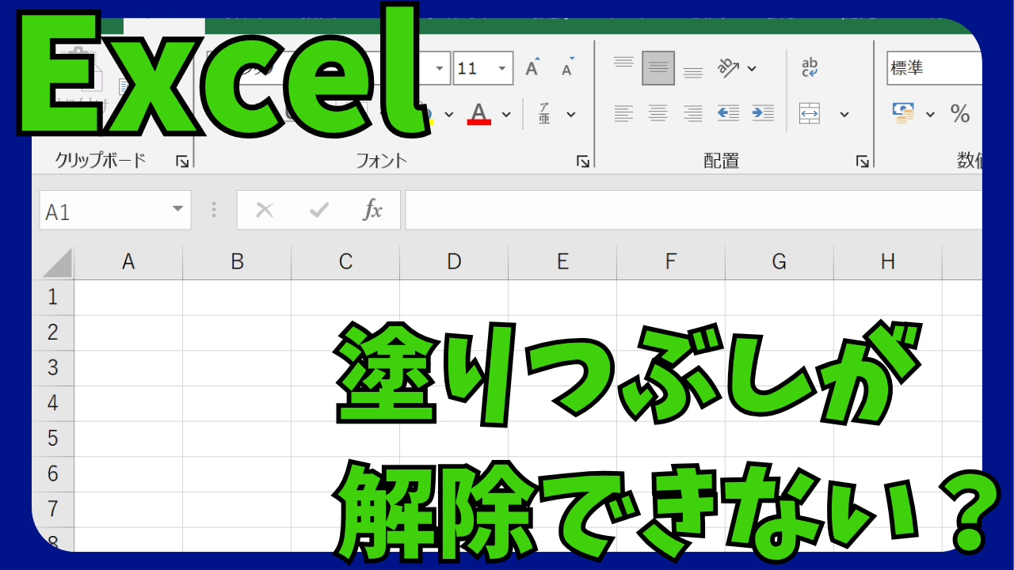Open the クリップボード dialog launcher
The width and height of the screenshot is (1014, 570).
tap(183, 161)
